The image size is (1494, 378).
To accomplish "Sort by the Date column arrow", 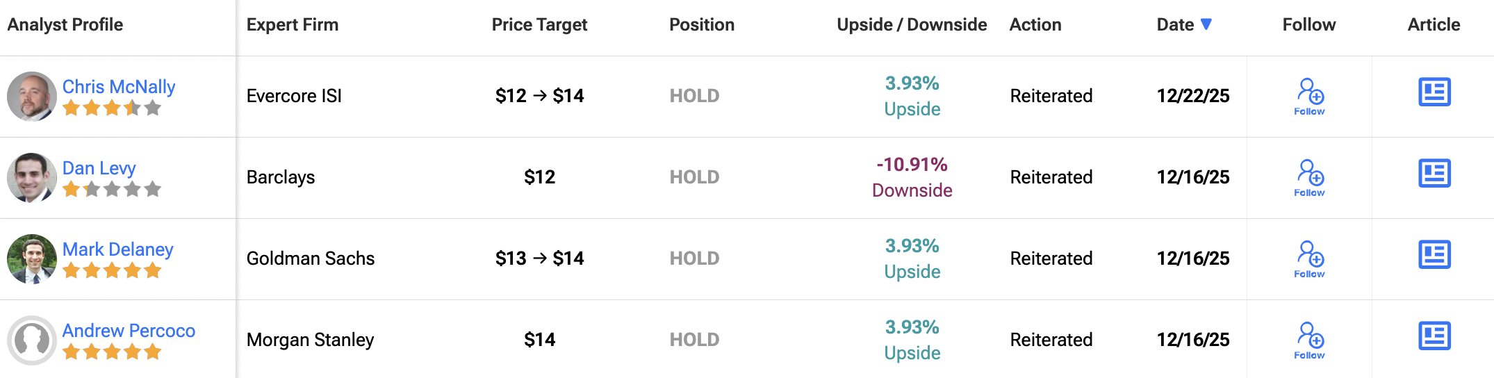I will pyautogui.click(x=1206, y=24).
